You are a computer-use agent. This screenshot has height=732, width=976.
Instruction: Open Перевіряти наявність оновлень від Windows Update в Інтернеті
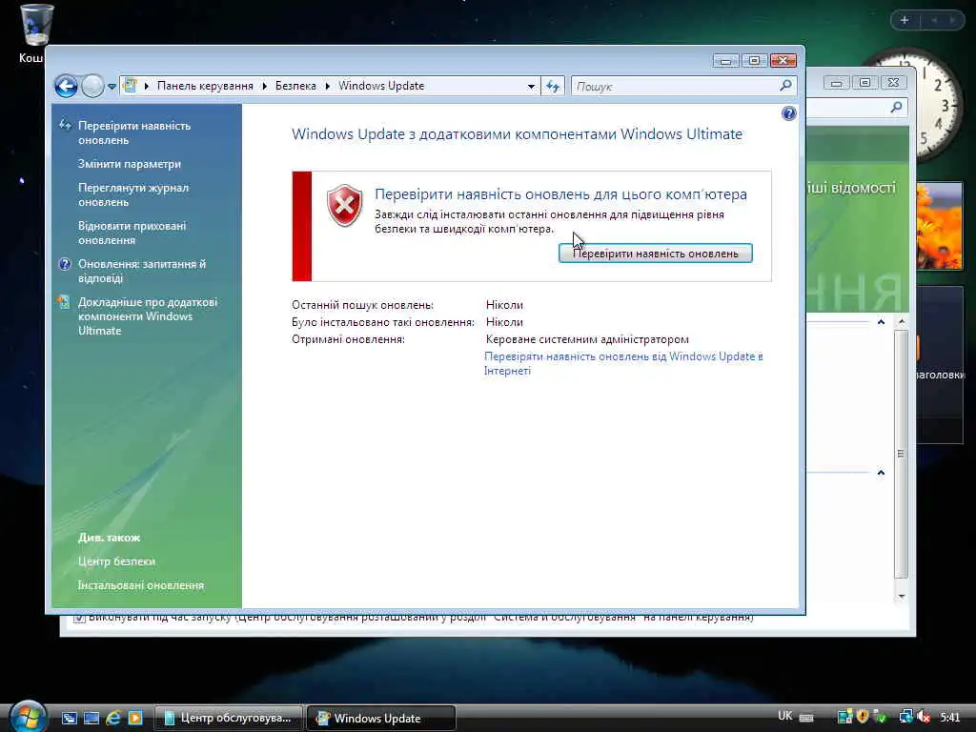click(x=623, y=363)
